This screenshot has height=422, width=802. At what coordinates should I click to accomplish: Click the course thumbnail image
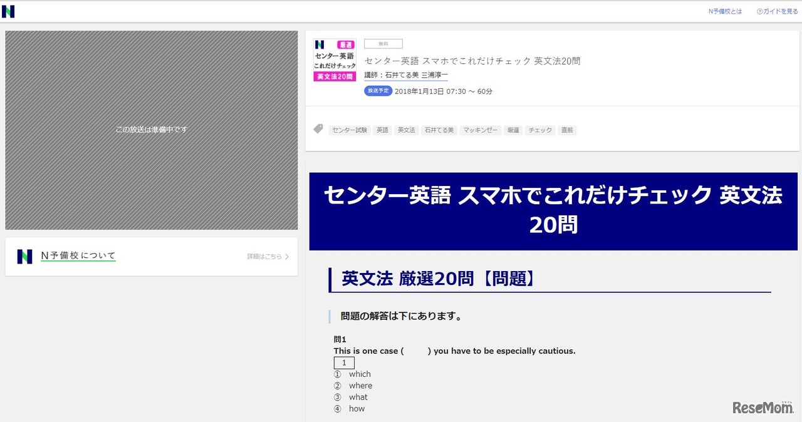(335, 60)
